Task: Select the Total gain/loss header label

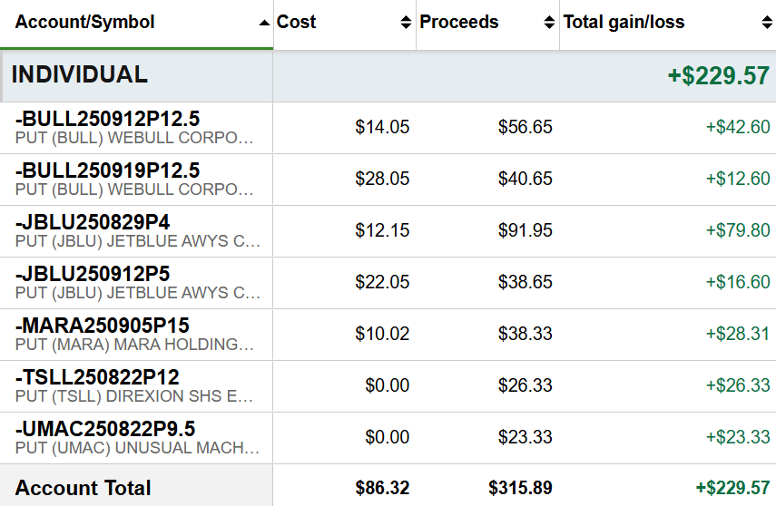Action: pyautogui.click(x=624, y=23)
